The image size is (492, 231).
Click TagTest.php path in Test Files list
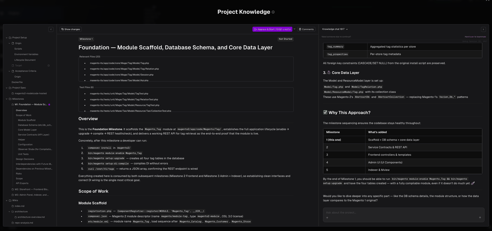click(119, 94)
